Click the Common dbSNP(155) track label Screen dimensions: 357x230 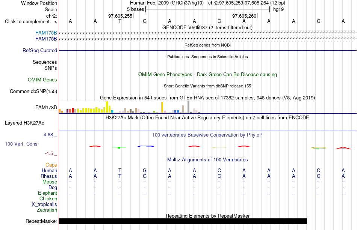[x=33, y=92]
